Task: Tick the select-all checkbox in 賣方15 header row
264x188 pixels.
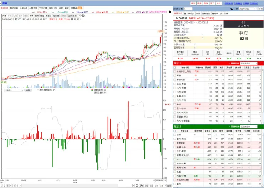Action: (x=174, y=131)
